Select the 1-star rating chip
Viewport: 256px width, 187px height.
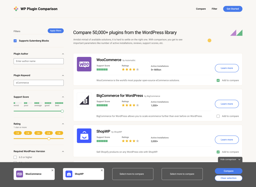tap(18, 133)
